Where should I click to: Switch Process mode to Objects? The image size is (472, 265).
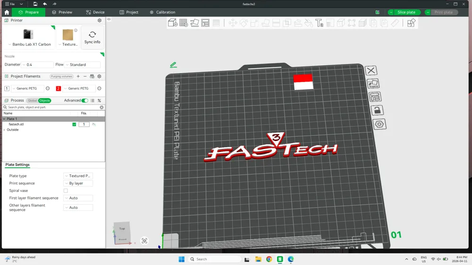44,100
